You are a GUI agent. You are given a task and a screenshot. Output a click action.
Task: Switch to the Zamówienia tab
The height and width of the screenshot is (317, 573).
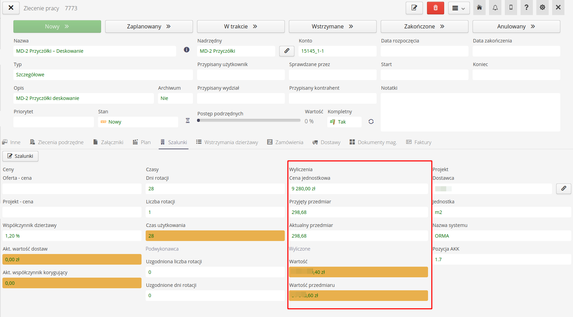pyautogui.click(x=285, y=142)
